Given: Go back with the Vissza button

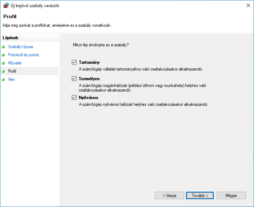Looking at the screenshot, I should (169, 196).
